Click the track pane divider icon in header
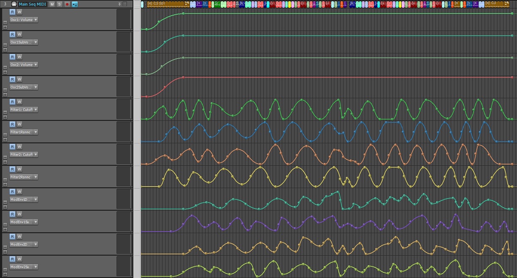Viewport: 517px width, 278px height. [125, 4]
